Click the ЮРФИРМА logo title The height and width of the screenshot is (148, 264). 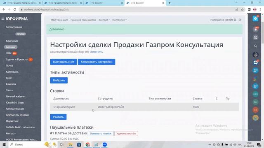[16, 19]
